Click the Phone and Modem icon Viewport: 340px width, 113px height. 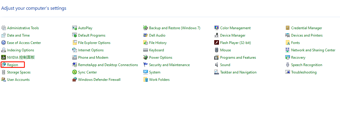[x=75, y=57]
